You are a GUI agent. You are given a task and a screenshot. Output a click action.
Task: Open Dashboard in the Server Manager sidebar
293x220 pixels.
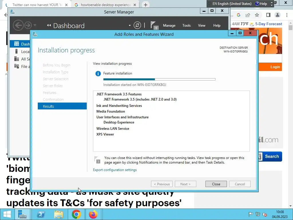pos(20,44)
